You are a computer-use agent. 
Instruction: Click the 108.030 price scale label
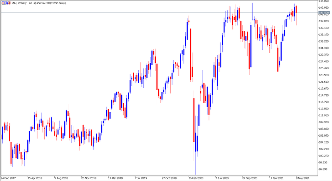(x=324, y=129)
